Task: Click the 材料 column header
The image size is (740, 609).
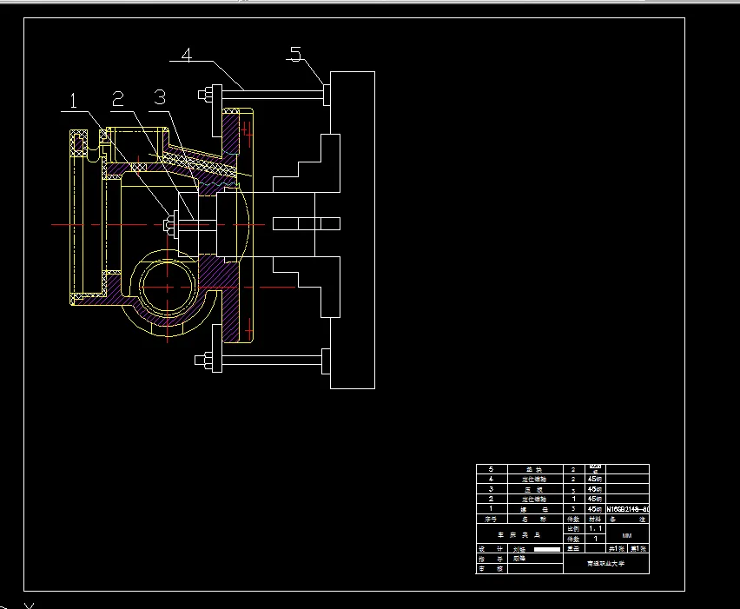Action: click(x=595, y=520)
